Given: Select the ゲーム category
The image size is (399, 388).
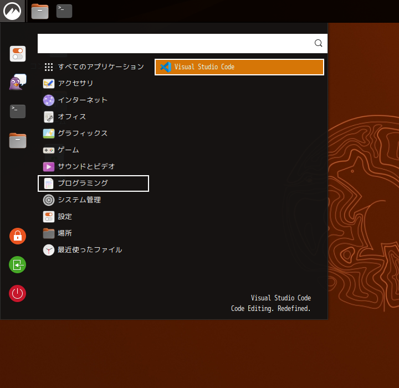Looking at the screenshot, I should [93, 150].
